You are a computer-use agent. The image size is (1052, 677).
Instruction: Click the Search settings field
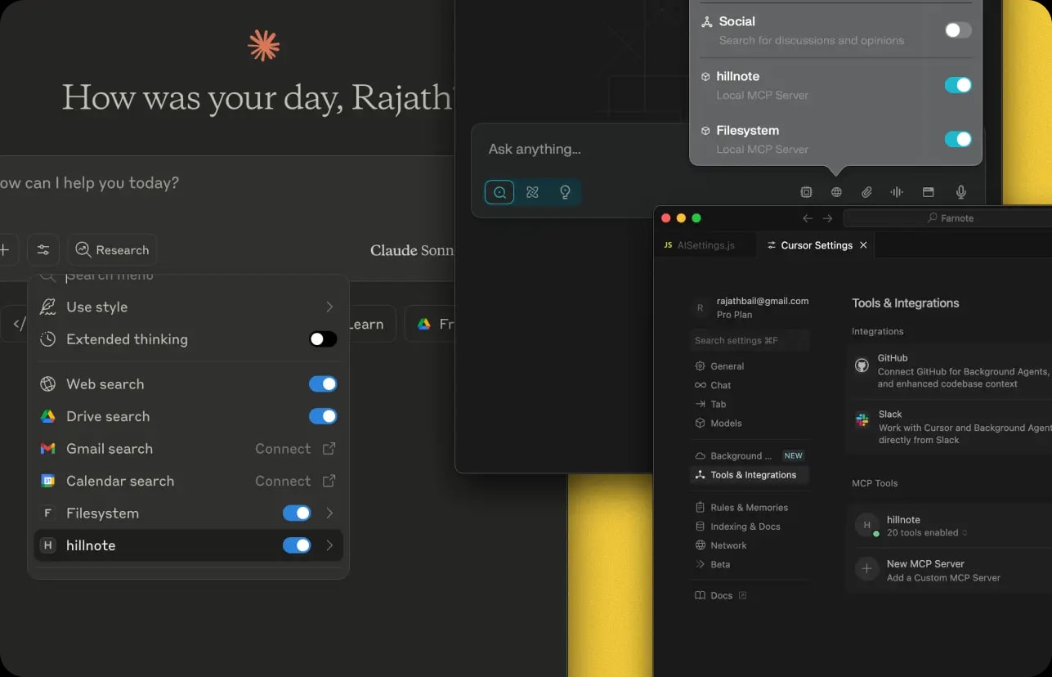(749, 340)
